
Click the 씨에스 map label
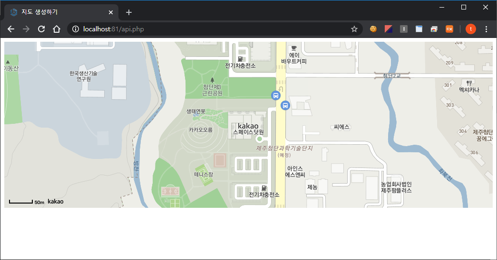tap(341, 127)
